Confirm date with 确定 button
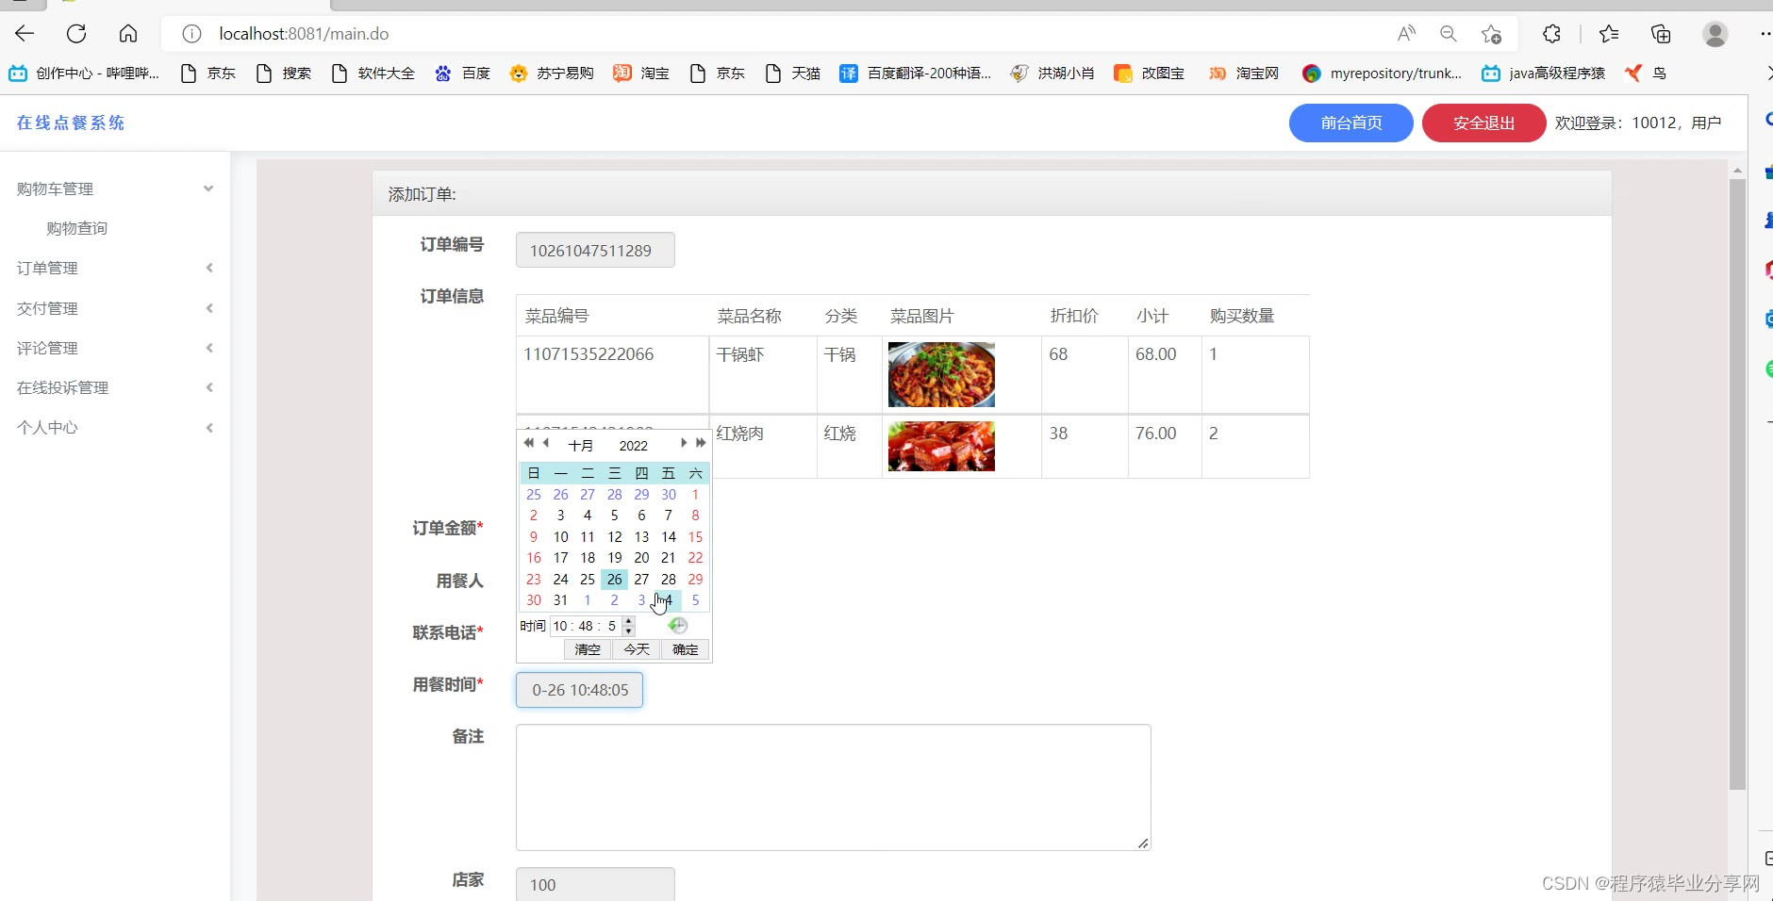 686,649
